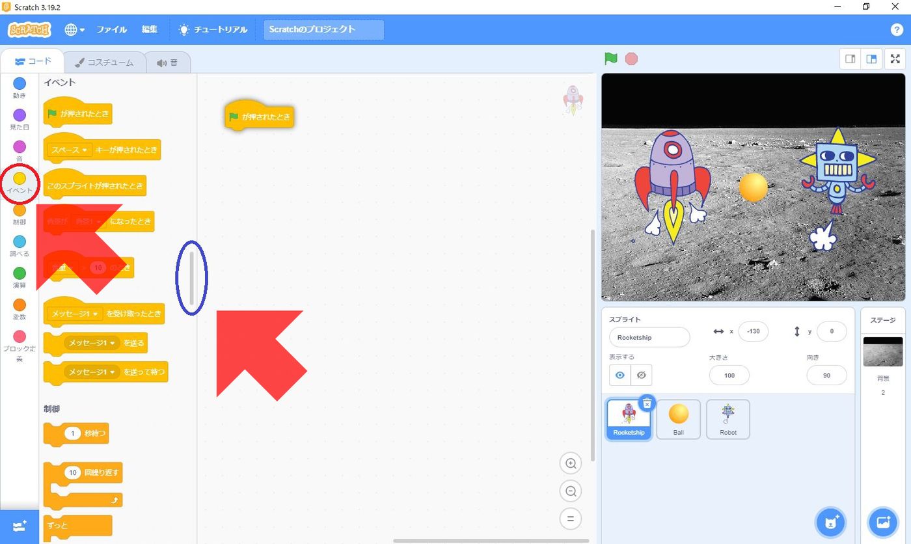Select the 演算 block category
The height and width of the screenshot is (544, 911).
pos(20,278)
